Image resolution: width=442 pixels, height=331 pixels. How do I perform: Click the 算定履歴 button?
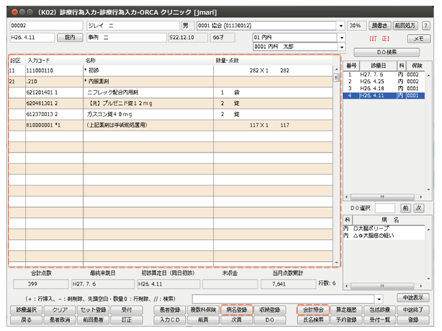point(346,310)
